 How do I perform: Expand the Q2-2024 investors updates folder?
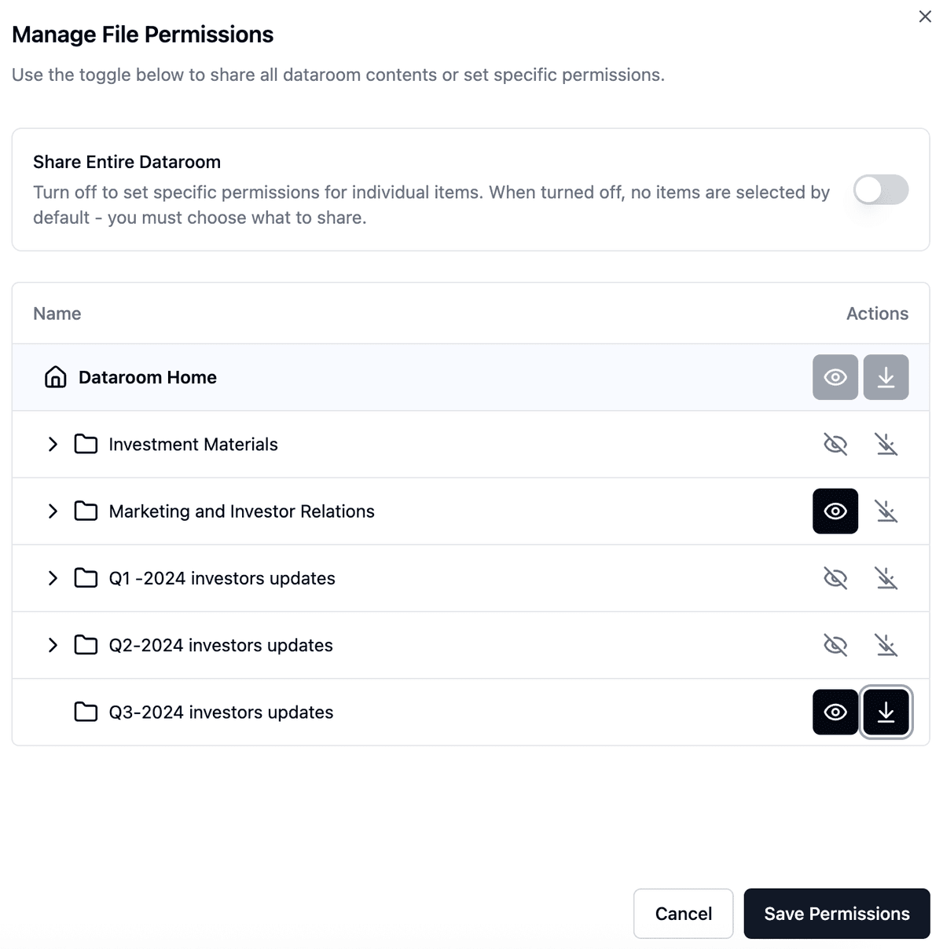53,645
